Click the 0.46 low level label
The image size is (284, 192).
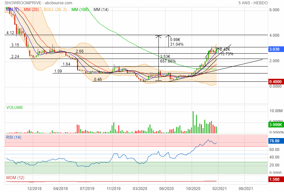[x=98, y=79]
